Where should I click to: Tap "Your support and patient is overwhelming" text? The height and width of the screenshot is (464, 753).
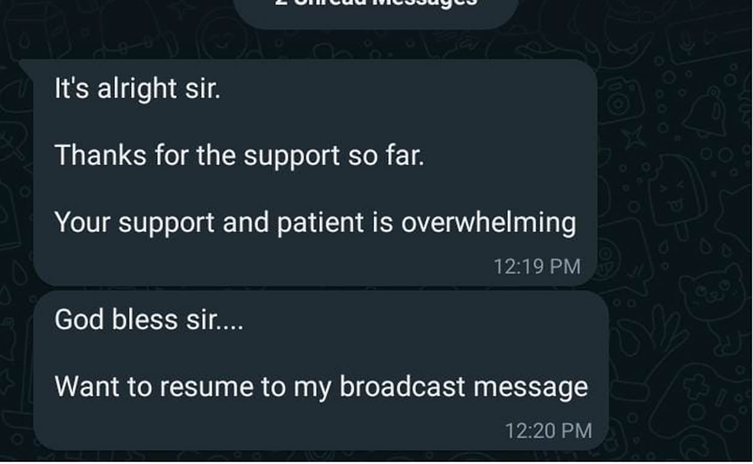click(315, 224)
